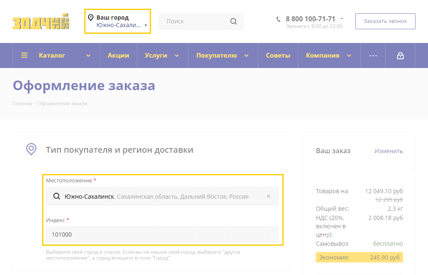The width and height of the screenshot is (428, 275).
Task: Clear the location field with X
Action: 269,196
